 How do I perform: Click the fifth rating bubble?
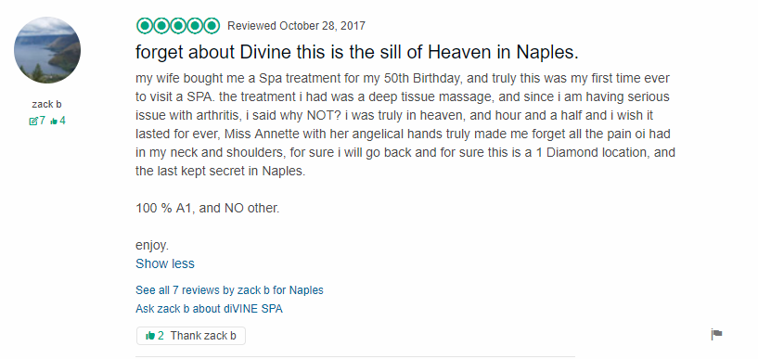tap(212, 26)
